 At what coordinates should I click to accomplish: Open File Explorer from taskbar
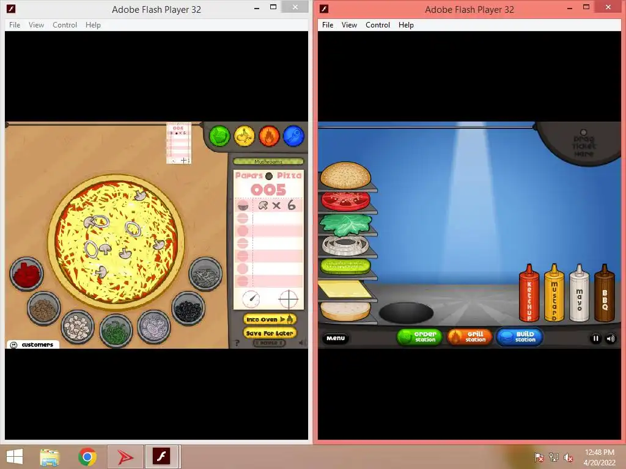[x=50, y=457]
